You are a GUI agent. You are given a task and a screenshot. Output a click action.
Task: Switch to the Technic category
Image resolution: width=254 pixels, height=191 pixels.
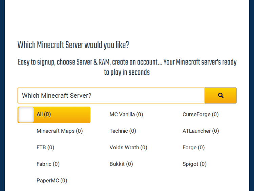[x=123, y=131]
